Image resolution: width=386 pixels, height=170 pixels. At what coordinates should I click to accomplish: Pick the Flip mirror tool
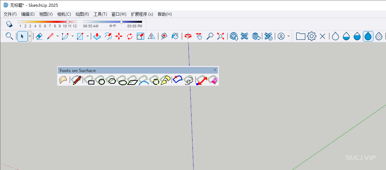click(151, 37)
